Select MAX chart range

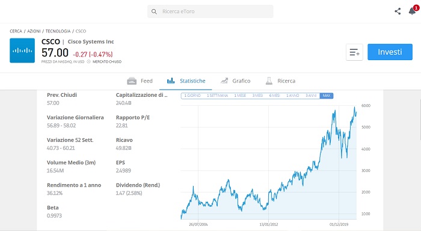327,96
